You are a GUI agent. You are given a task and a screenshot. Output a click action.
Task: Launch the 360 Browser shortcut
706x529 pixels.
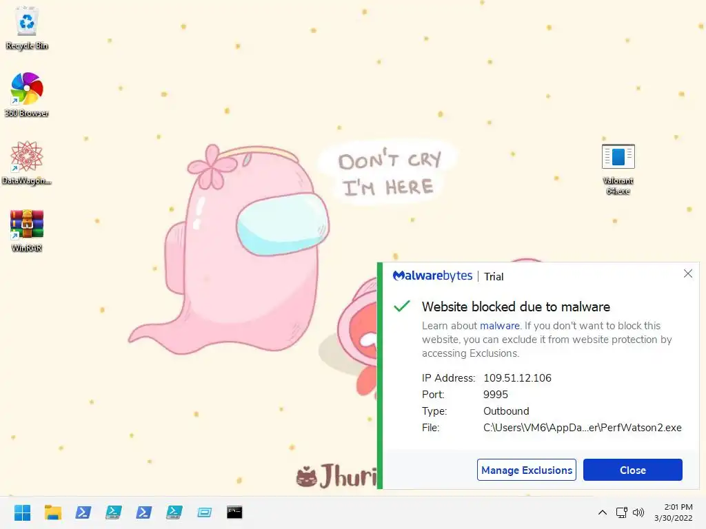coord(27,94)
